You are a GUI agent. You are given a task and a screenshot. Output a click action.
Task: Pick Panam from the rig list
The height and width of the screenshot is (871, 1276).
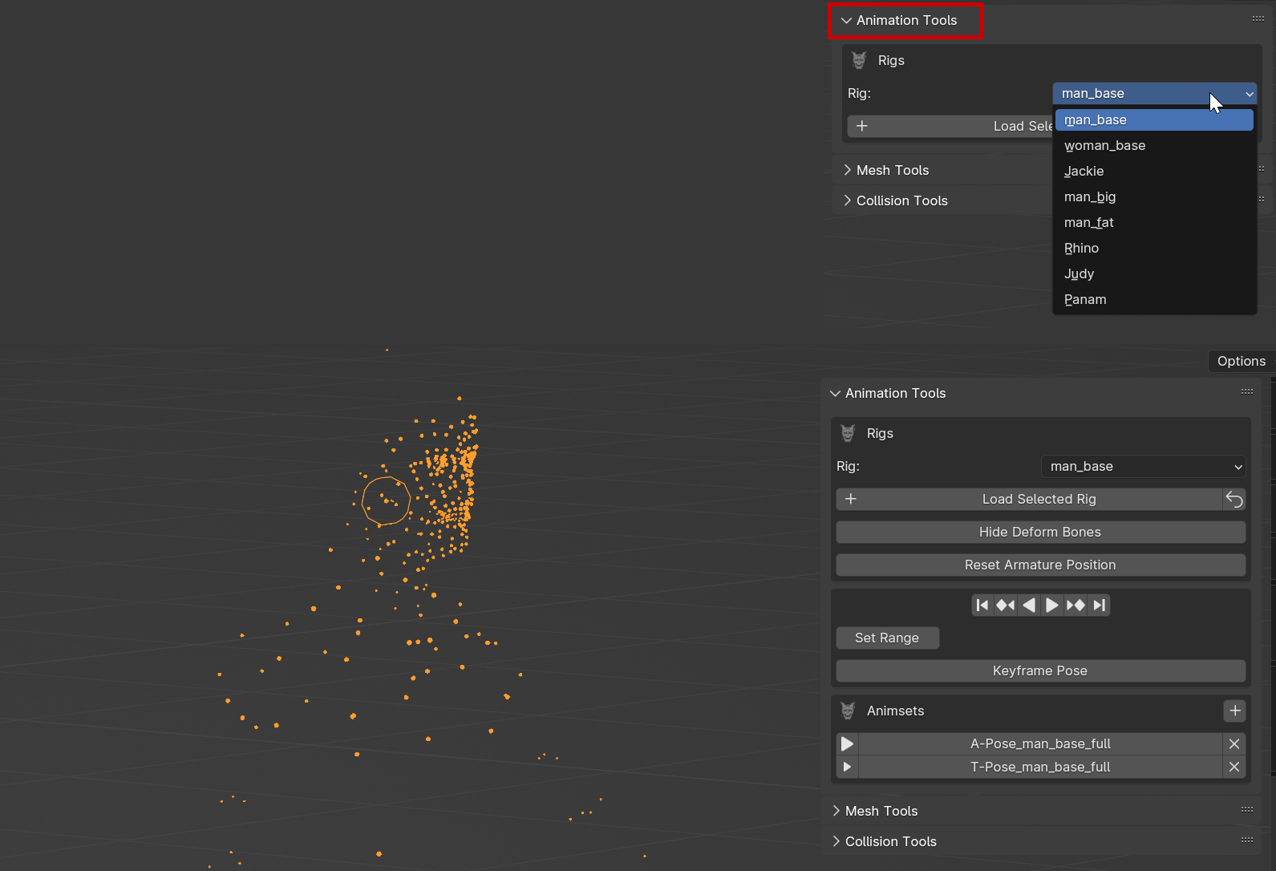coord(1085,300)
